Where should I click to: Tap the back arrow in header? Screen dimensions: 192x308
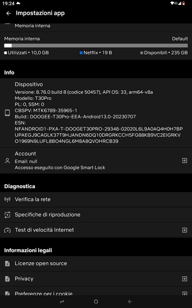tap(8, 13)
